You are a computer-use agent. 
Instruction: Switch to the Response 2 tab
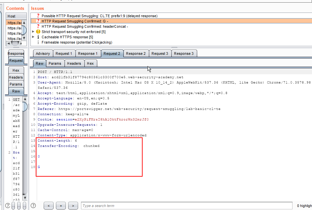click(x=136, y=53)
